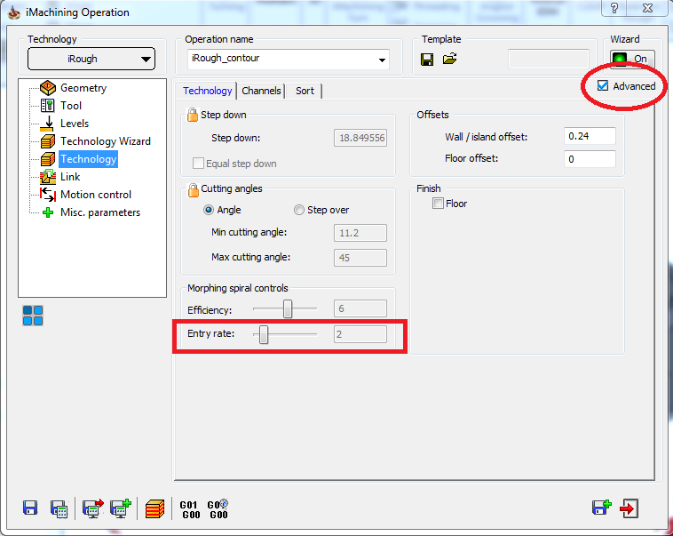Screen dimensions: 673x536
Task: Select the Step over radio button
Action: pyautogui.click(x=298, y=210)
